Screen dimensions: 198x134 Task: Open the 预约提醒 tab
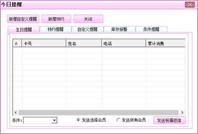56,29
